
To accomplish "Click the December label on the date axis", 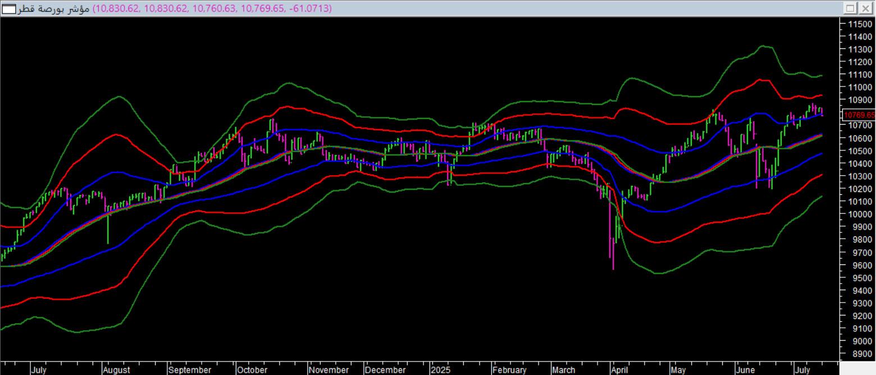I will (x=385, y=370).
